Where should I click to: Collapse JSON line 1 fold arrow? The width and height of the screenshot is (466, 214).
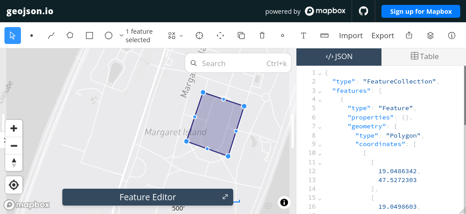click(x=320, y=74)
